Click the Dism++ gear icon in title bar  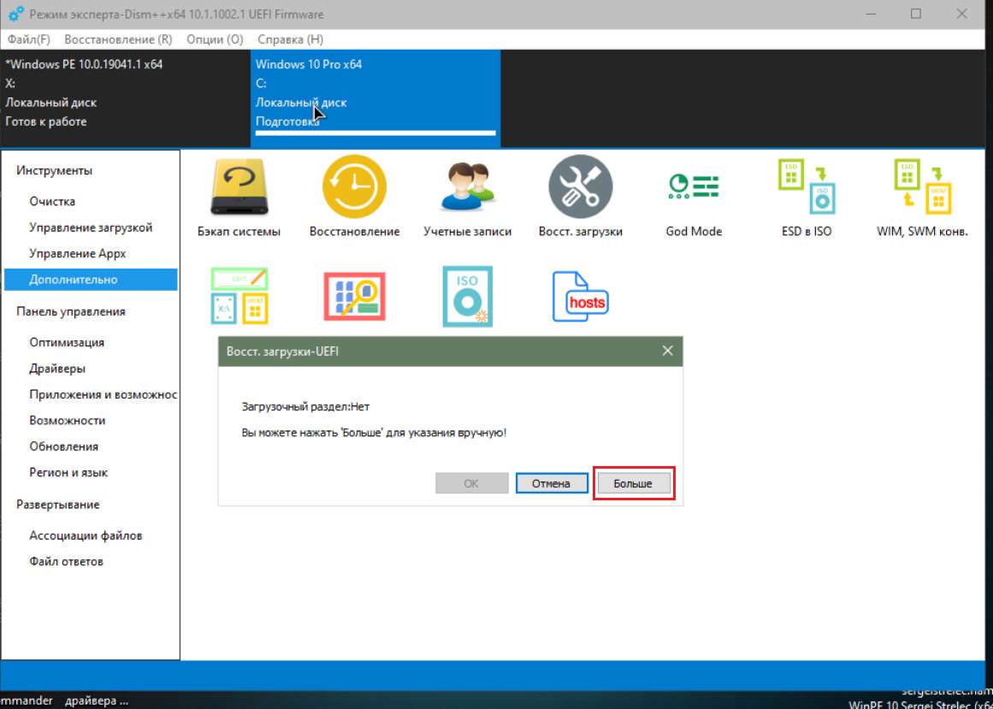pyautogui.click(x=16, y=14)
